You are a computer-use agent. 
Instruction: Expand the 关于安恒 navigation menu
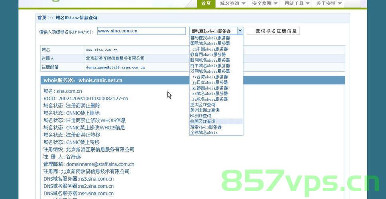pyautogui.click(x=329, y=4)
